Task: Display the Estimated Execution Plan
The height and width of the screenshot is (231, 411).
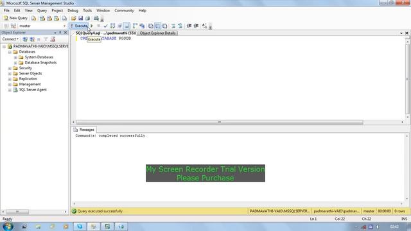Action: pyautogui.click(x=113, y=26)
